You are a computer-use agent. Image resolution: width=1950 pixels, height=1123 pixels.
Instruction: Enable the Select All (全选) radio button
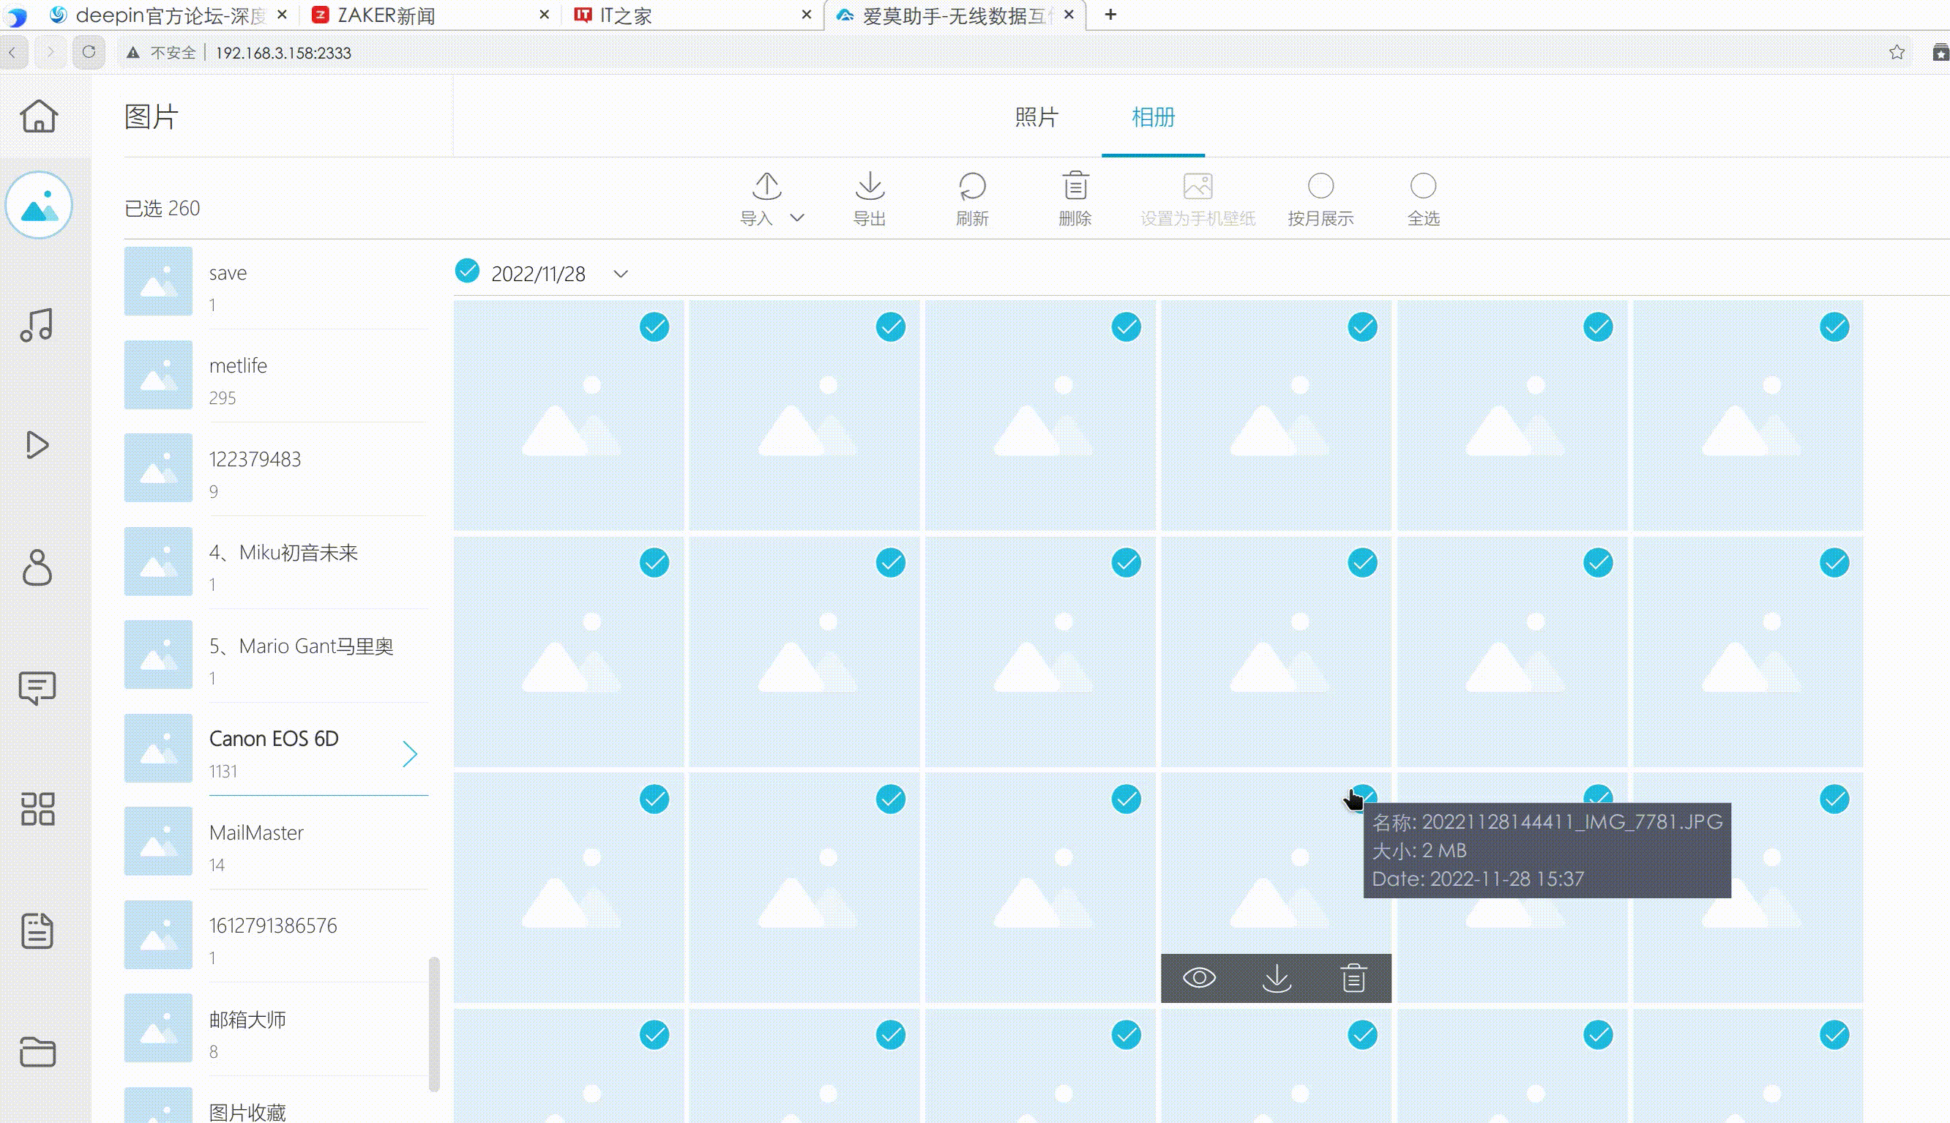click(x=1422, y=186)
